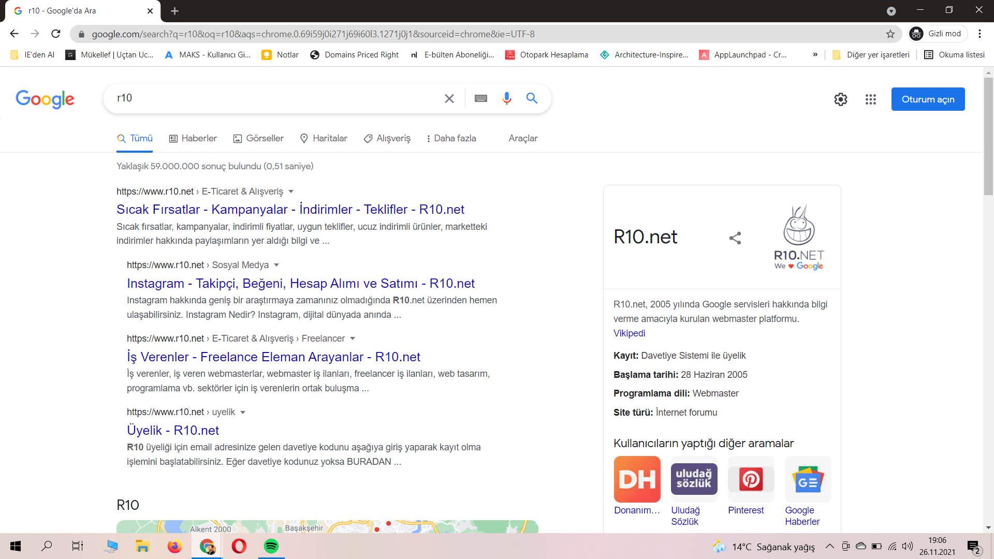Screen dimensions: 994x559
Task: Open the Notlar bookmark
Action: [x=280, y=55]
